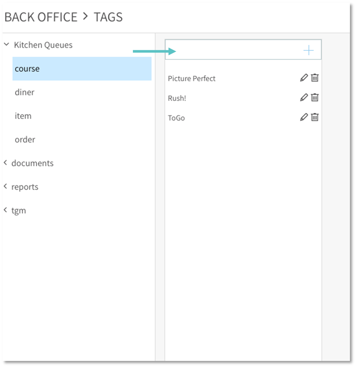
Task: Delete the Rush! tag
Action: (x=315, y=97)
